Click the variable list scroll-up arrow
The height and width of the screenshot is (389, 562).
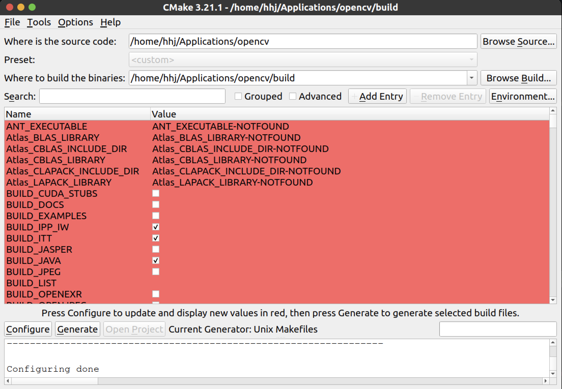coord(553,111)
